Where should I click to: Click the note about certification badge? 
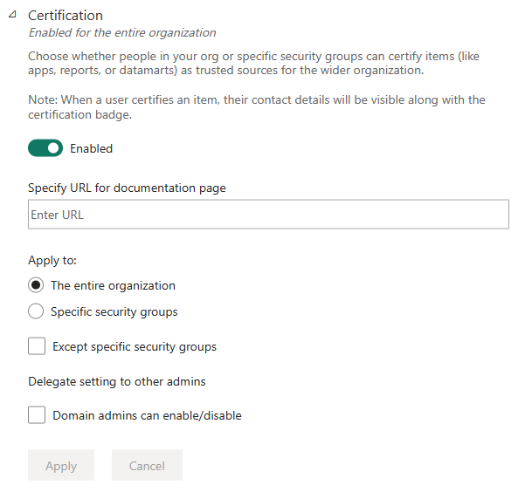pyautogui.click(x=257, y=107)
